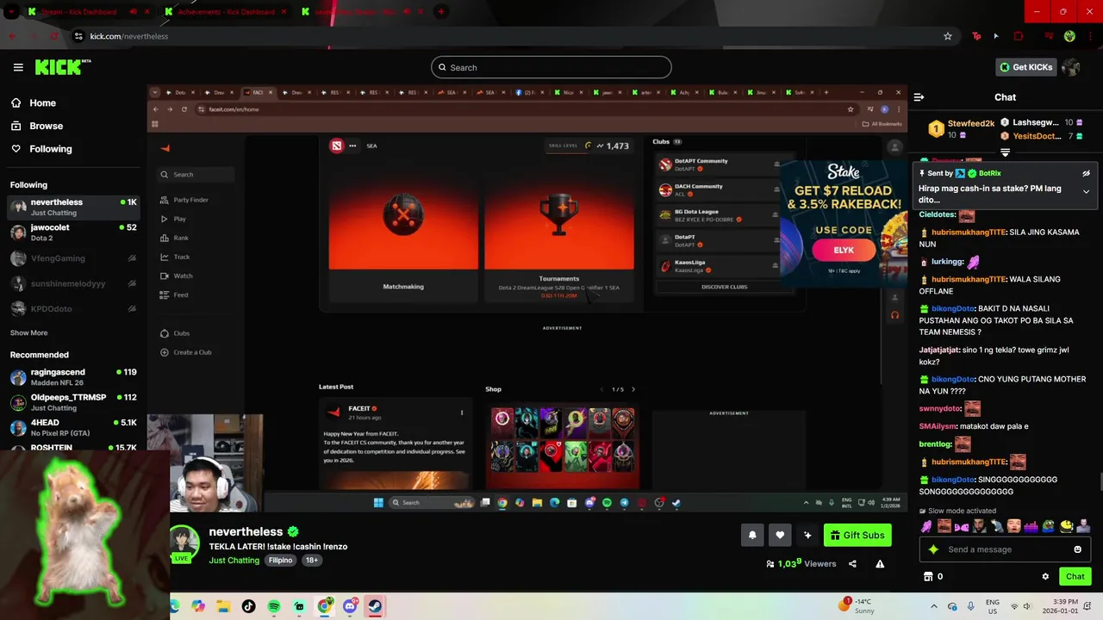
Task: Open chat settings gear
Action: pos(1045,576)
